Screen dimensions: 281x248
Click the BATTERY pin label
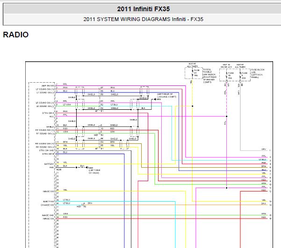click(x=49, y=164)
